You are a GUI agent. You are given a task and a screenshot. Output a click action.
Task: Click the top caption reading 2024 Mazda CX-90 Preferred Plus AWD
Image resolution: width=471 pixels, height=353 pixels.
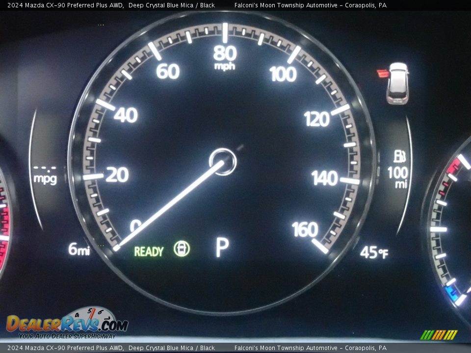pos(65,5)
